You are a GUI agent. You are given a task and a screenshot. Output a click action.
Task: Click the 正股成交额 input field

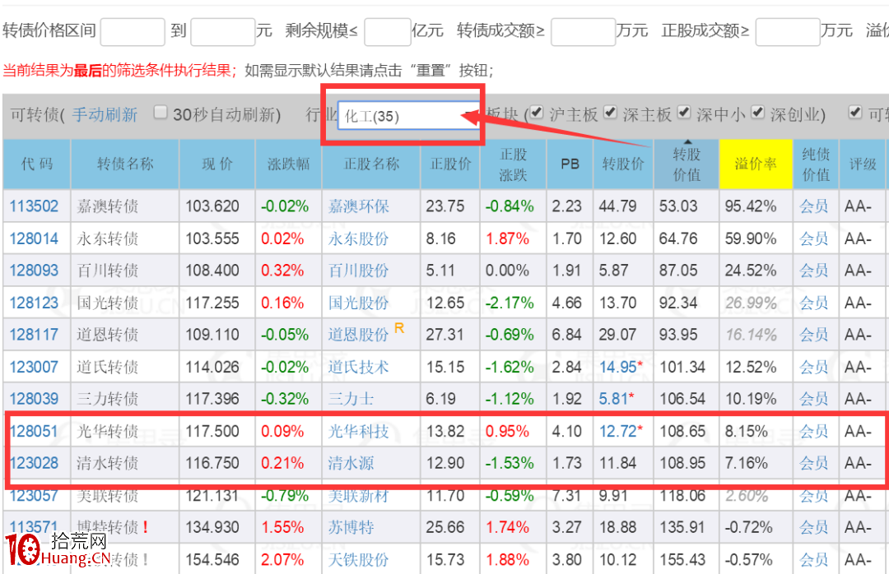point(788,32)
